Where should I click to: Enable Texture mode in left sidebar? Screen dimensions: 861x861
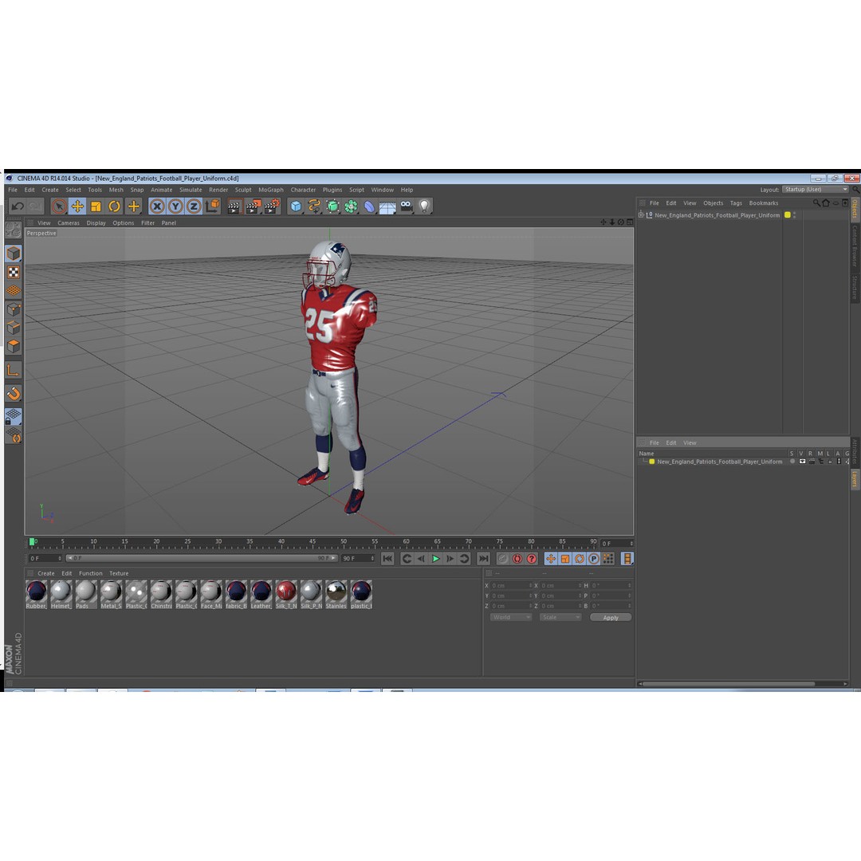click(x=14, y=273)
